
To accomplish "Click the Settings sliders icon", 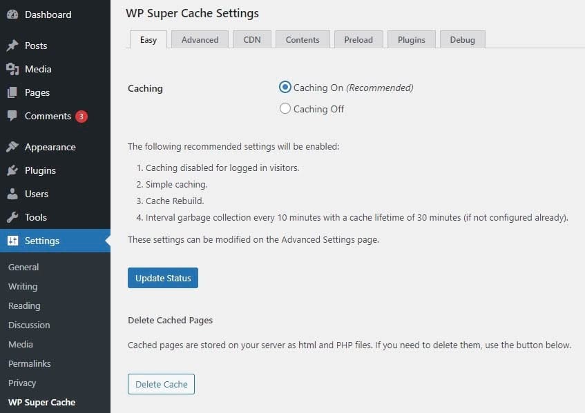I will pos(12,241).
